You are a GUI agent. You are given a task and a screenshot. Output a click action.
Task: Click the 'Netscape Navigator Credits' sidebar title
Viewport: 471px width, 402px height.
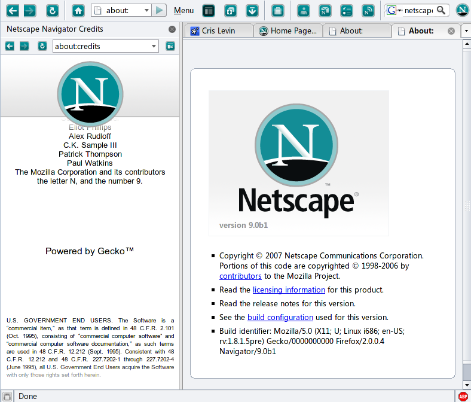54,29
